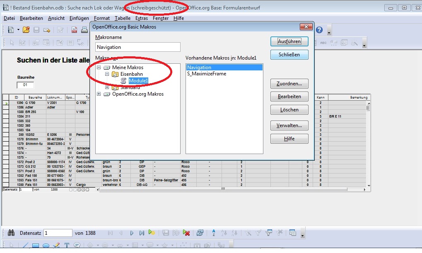Open the Tabelle menu
The image size is (422, 253).
123,18
